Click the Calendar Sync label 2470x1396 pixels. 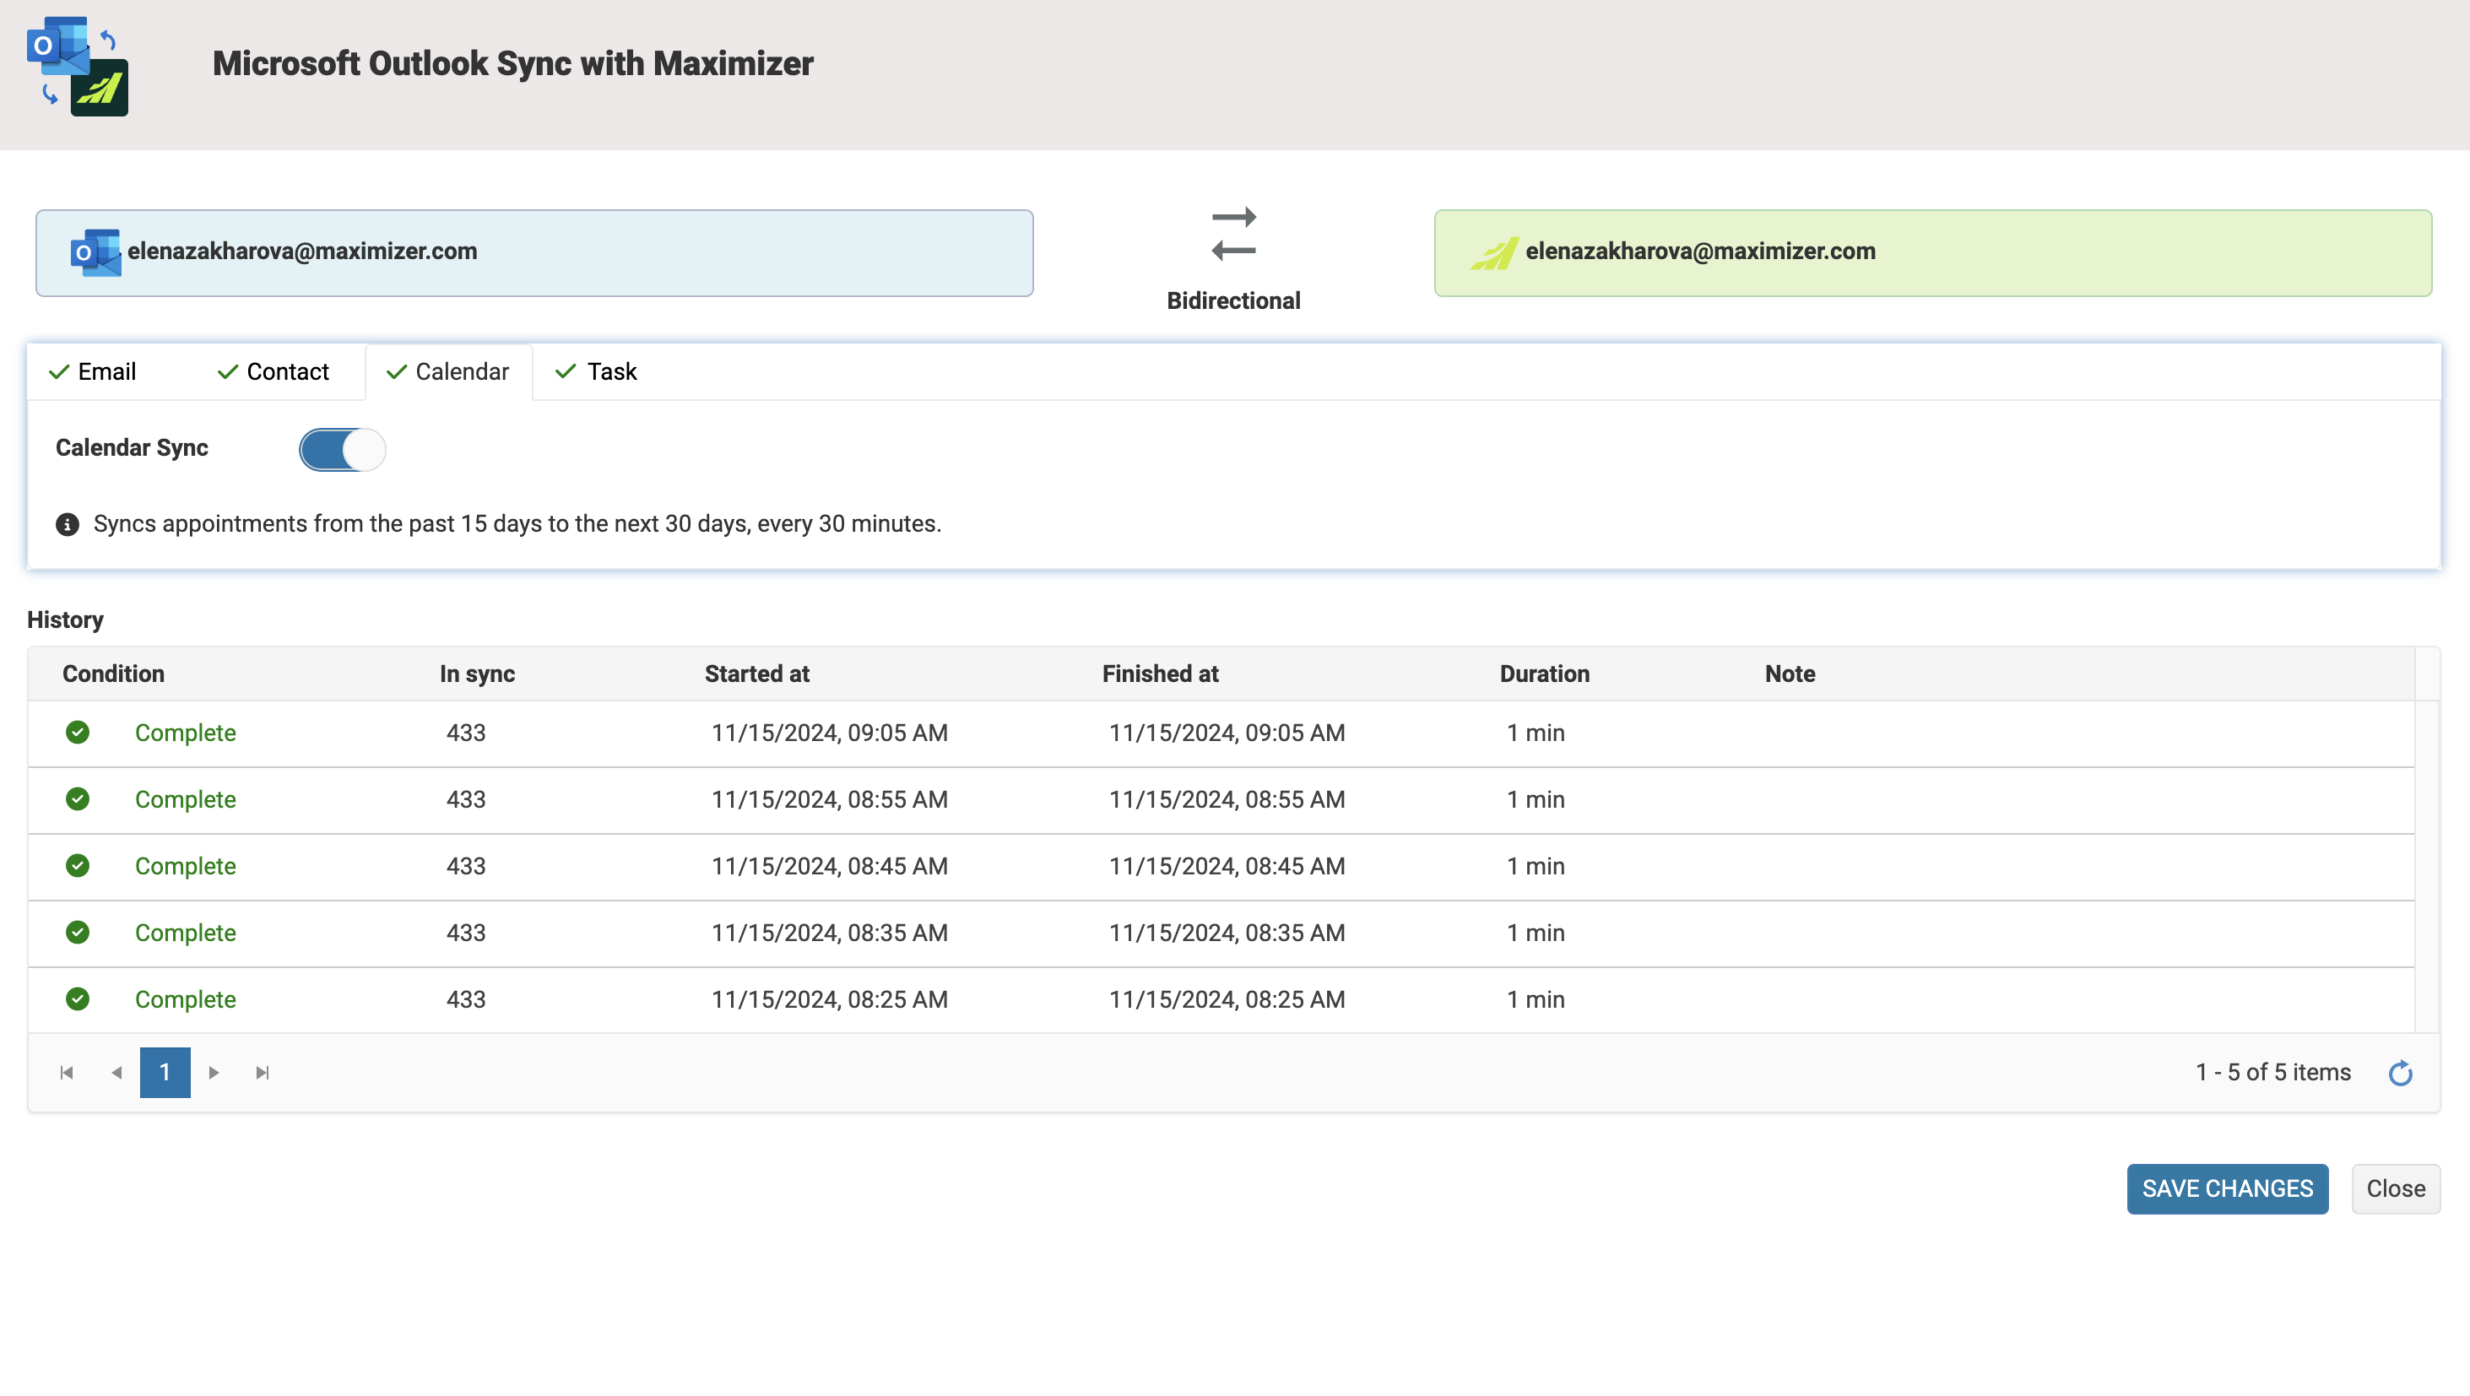point(132,448)
